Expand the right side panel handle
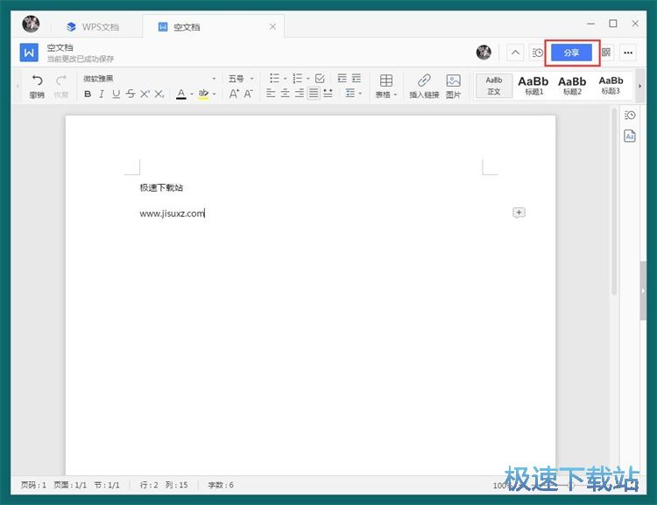This screenshot has height=505, width=657. click(643, 291)
